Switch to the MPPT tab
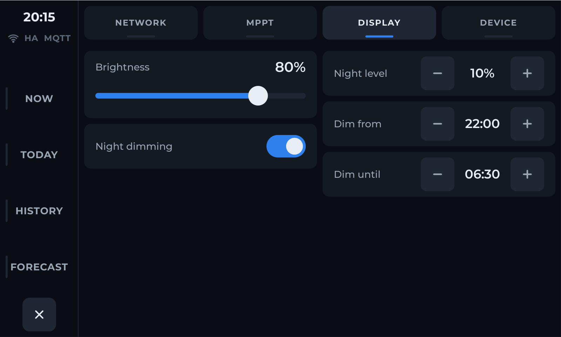The image size is (561, 337). (x=260, y=23)
